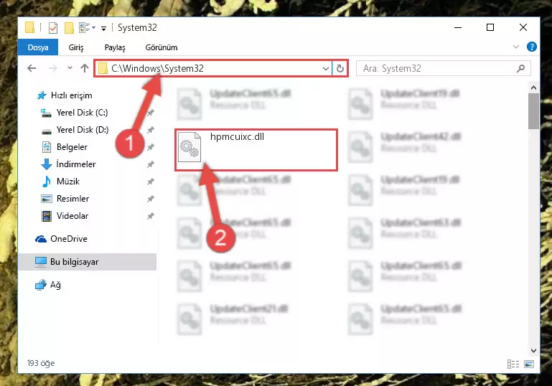The height and width of the screenshot is (386, 552).
Task: Switch to the Giriş ribbon tab
Action: point(76,47)
